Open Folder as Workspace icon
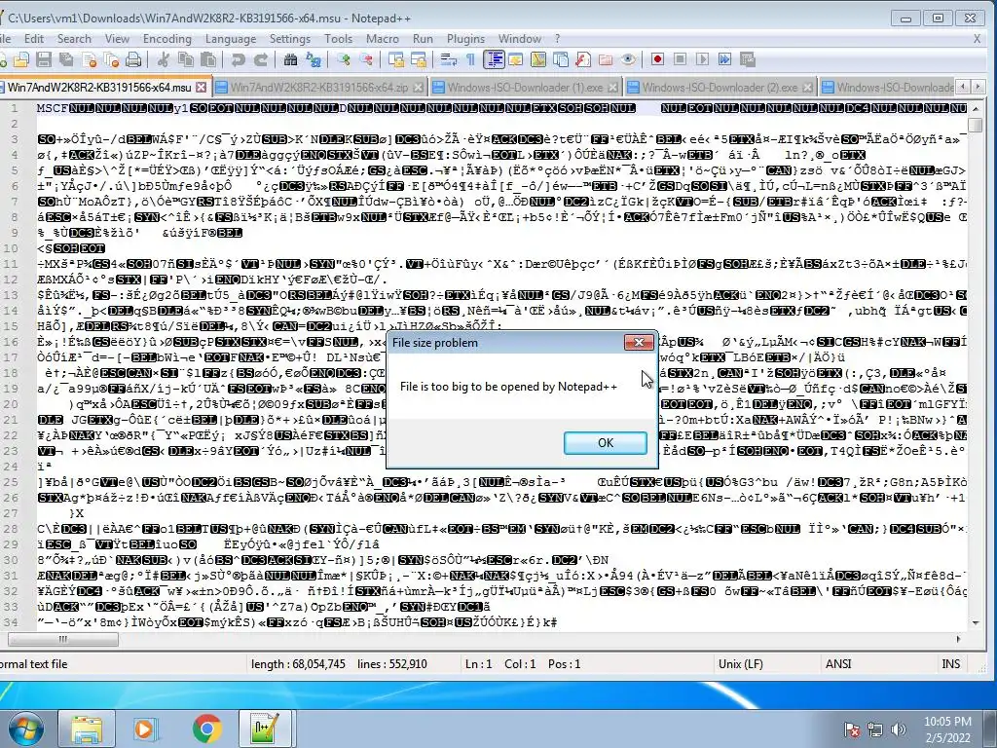 tap(606, 59)
